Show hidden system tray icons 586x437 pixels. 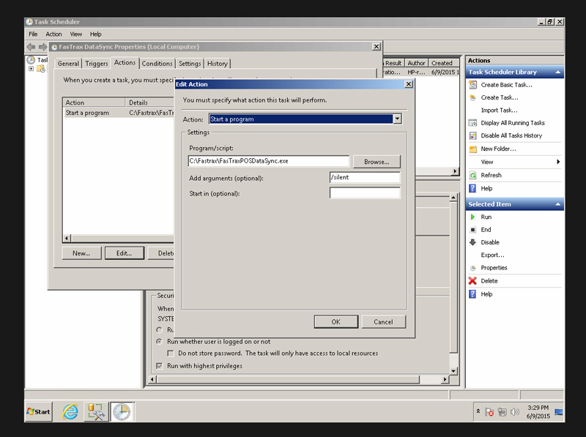tap(478, 411)
